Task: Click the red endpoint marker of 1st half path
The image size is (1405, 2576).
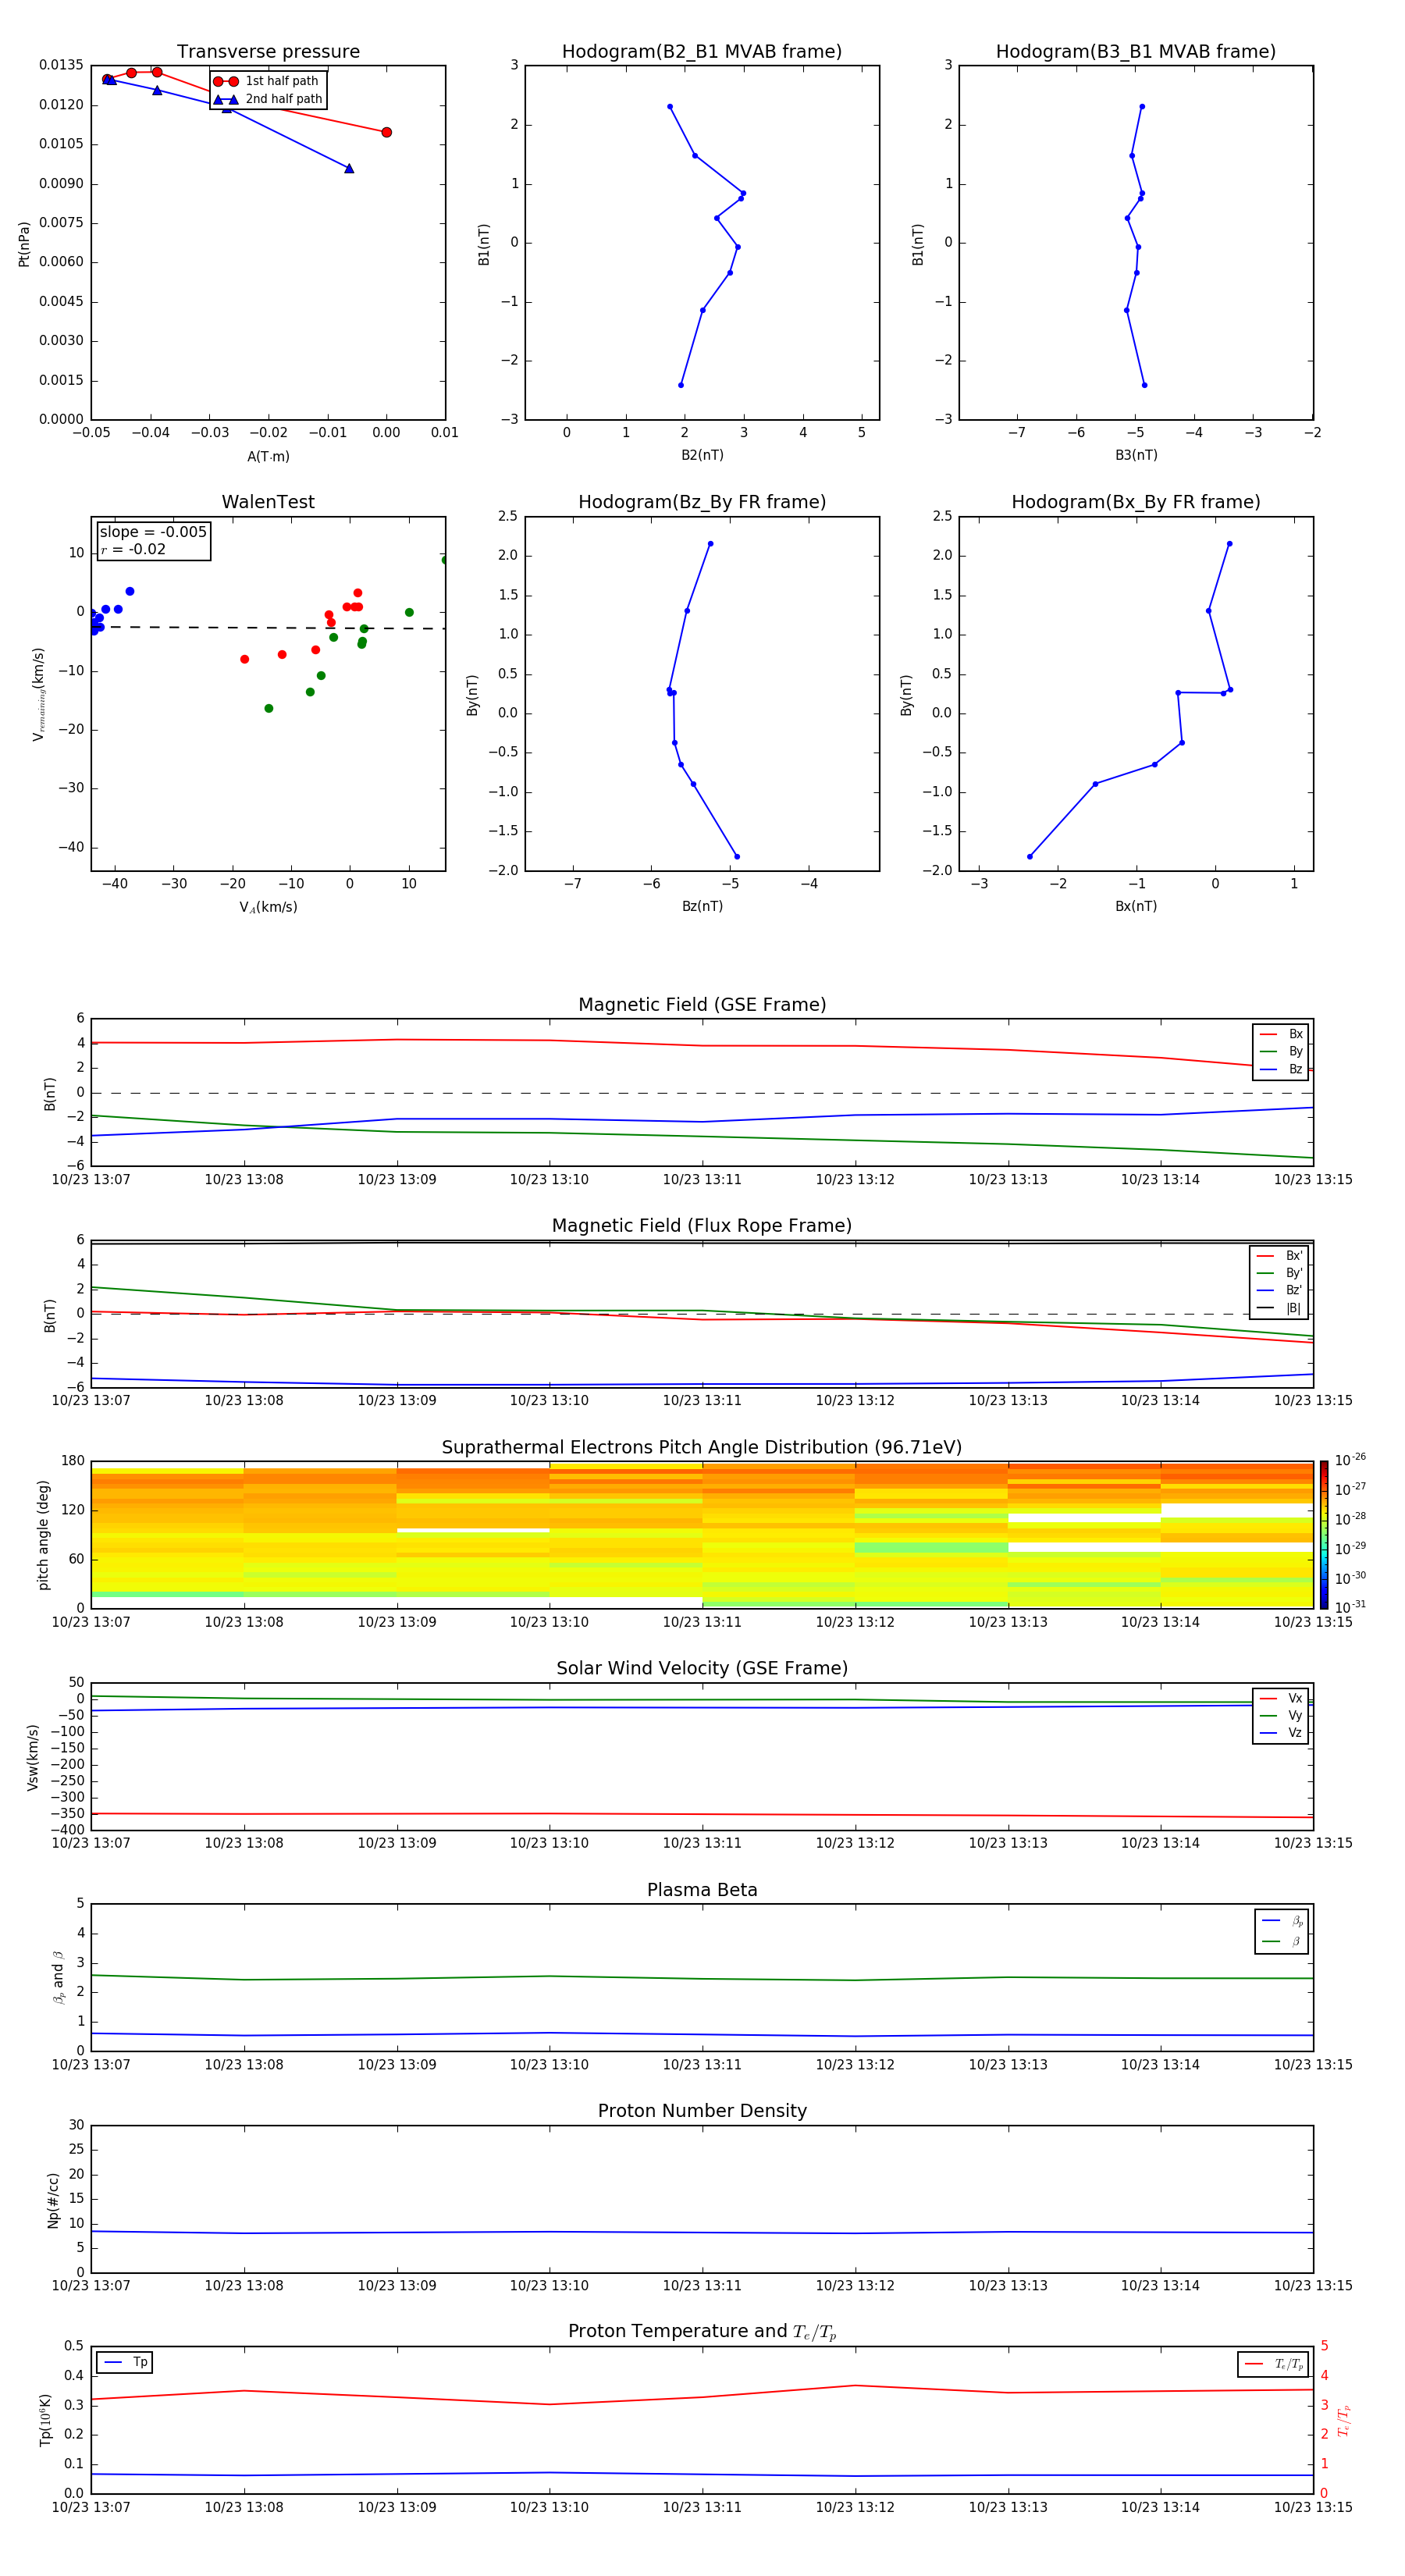Action: point(387,132)
